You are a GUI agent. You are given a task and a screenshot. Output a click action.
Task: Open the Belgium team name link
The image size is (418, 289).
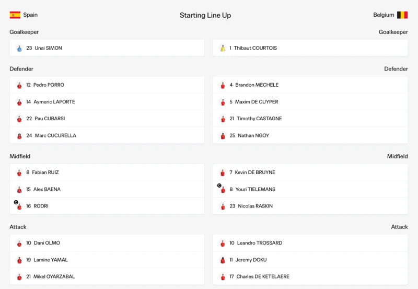pyautogui.click(x=384, y=15)
